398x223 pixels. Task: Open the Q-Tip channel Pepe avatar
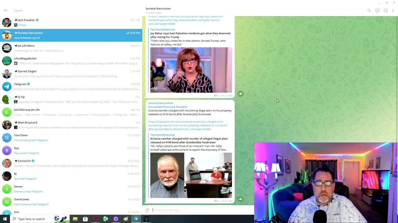pos(7,99)
